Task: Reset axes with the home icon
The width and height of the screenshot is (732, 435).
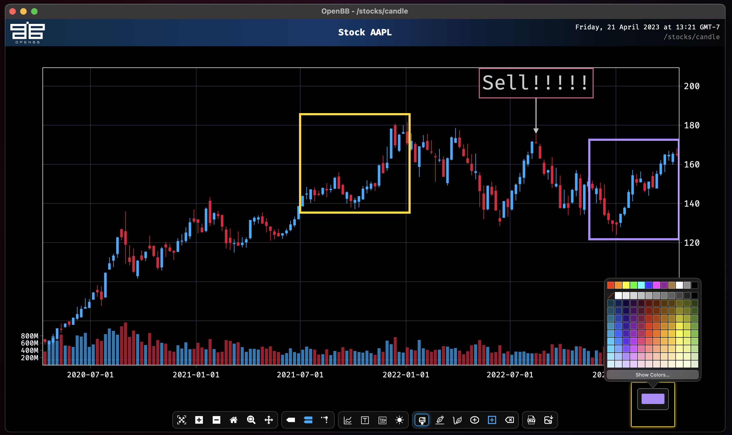Action: coord(234,420)
